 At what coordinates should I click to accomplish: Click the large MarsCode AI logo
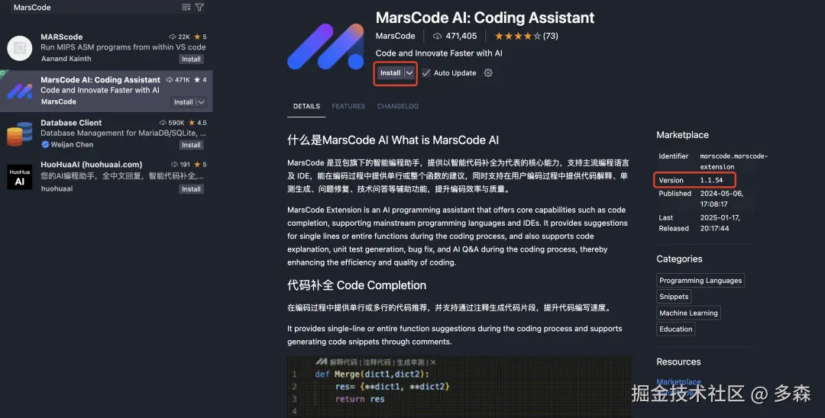[325, 47]
